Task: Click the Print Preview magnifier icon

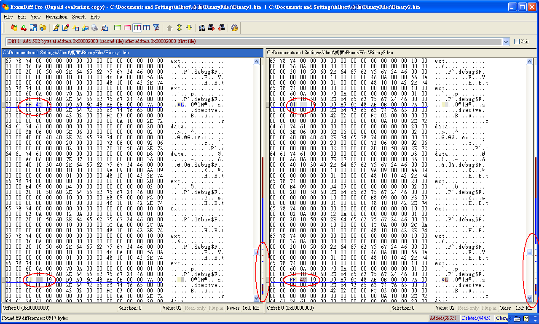Action: [105, 28]
